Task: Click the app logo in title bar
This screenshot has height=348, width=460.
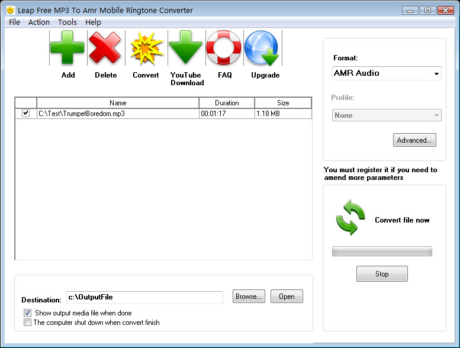Action: tap(11, 10)
